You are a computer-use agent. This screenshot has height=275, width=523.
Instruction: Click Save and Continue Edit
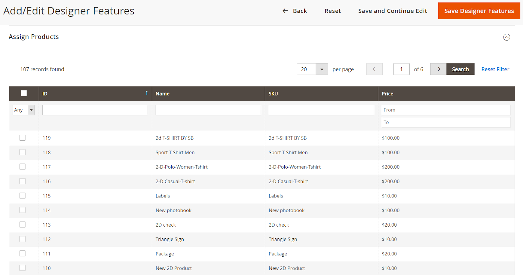point(393,11)
